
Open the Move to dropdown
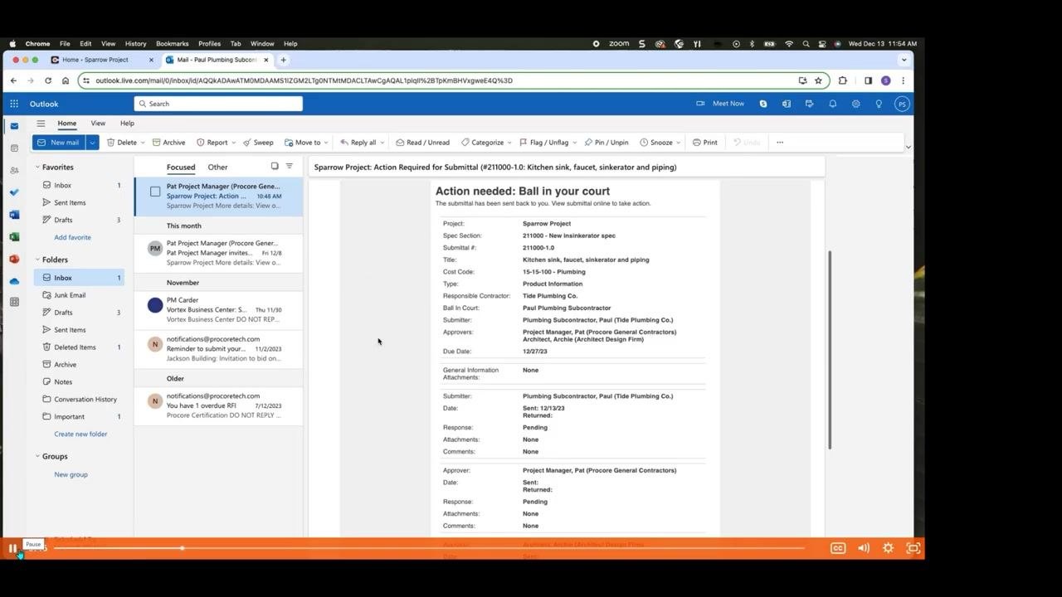[x=325, y=143]
